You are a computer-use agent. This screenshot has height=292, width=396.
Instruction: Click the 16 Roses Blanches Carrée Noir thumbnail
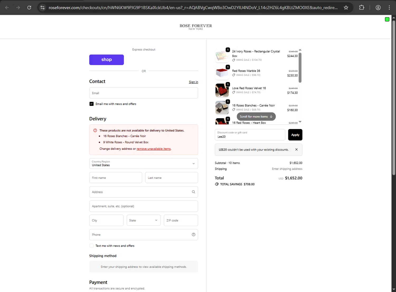tap(222, 108)
